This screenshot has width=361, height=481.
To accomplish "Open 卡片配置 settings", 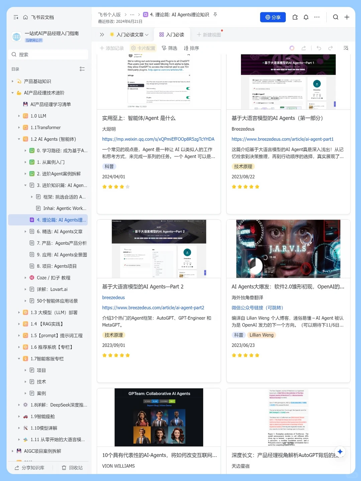I will (x=143, y=48).
